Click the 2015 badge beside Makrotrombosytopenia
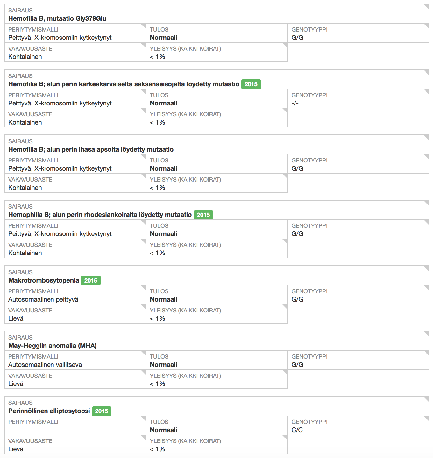This screenshot has height=458, width=433. pos(91,280)
